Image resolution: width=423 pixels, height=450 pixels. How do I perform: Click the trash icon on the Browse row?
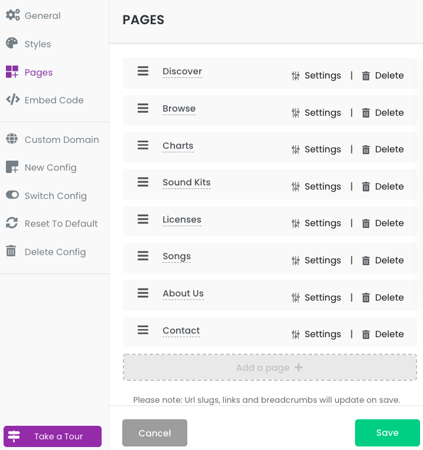click(366, 113)
